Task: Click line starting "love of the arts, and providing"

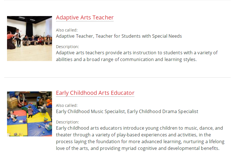Action: [x=138, y=148]
